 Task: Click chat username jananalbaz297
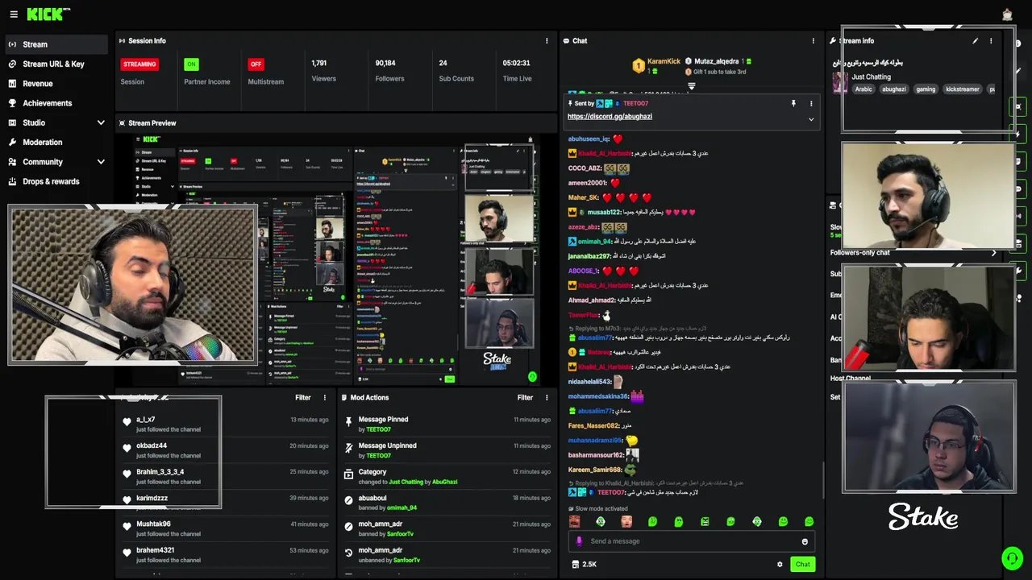click(x=589, y=256)
